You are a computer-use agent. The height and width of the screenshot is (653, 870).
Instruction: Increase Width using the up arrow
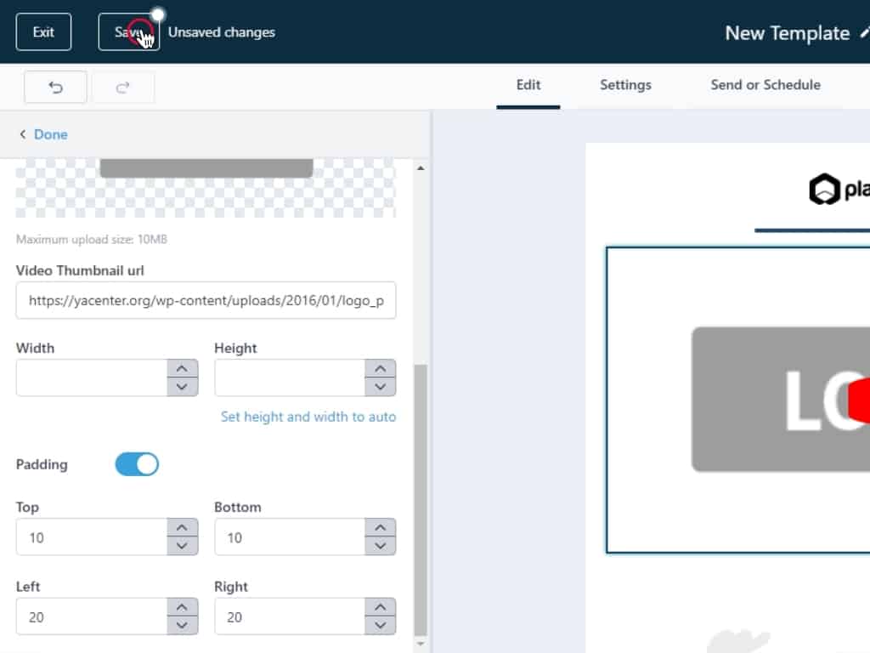click(x=182, y=369)
